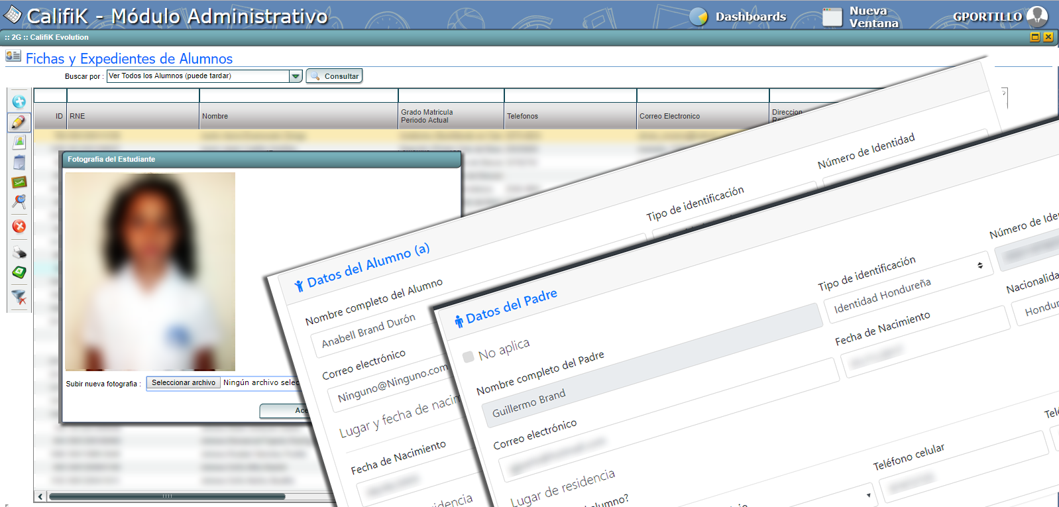Click the Grado Matricula Periodo Actual header

click(x=451, y=116)
